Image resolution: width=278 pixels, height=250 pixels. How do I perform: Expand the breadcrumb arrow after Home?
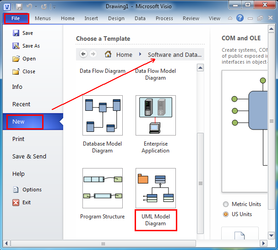(x=140, y=54)
